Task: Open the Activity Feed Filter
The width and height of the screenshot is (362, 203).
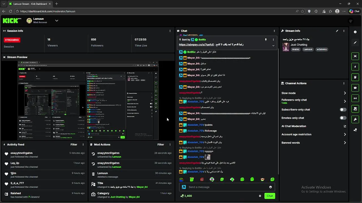Action: tap(74, 144)
